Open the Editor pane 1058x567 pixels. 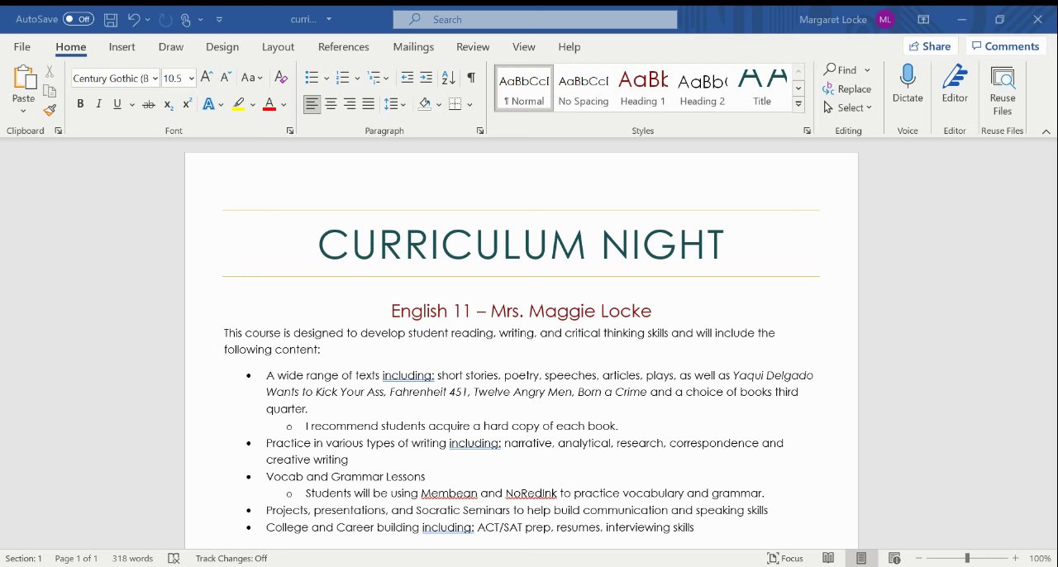pyautogui.click(x=955, y=84)
